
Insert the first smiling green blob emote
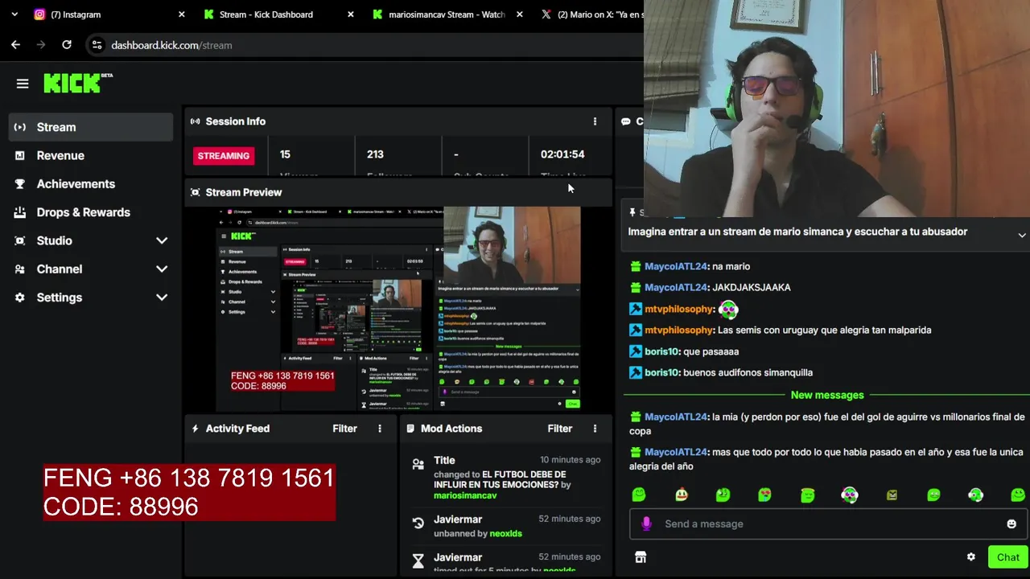point(639,495)
